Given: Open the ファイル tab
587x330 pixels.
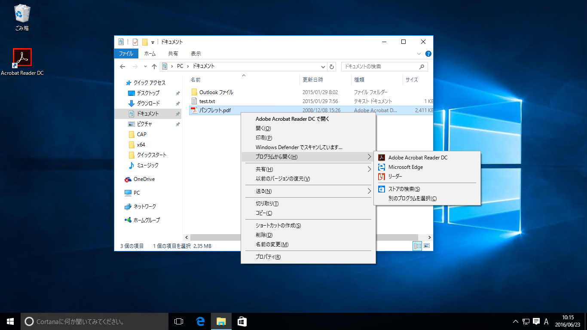Looking at the screenshot, I should pos(126,54).
